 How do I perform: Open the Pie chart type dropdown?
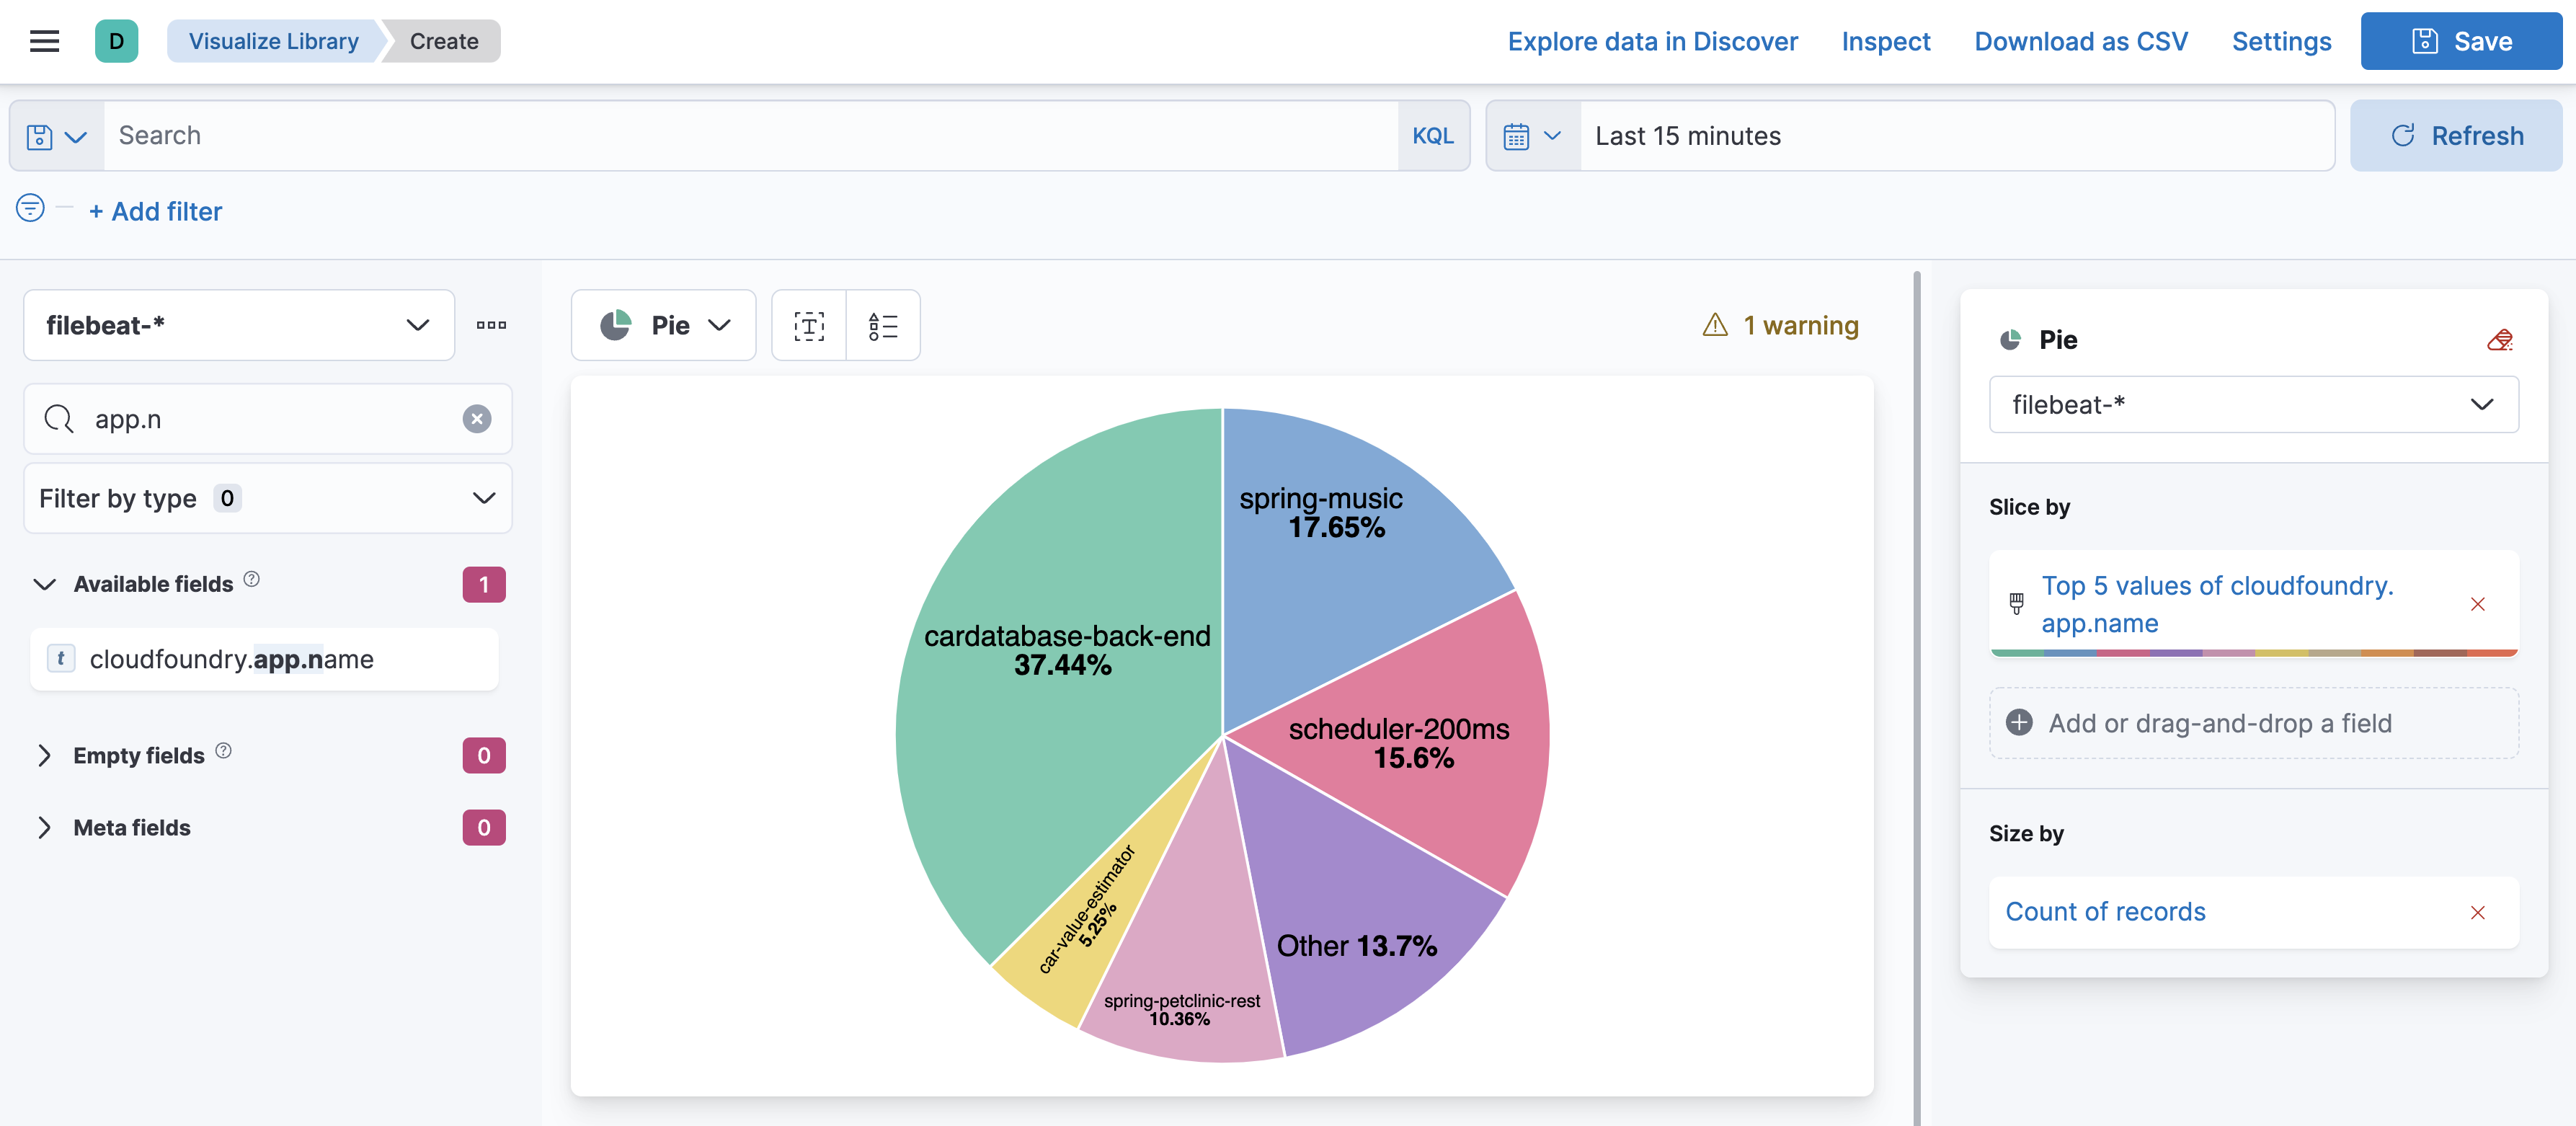664,325
